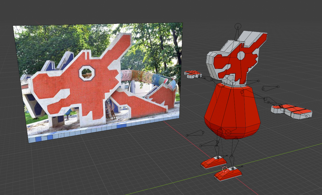Select the hip bone circle at the torso bottom

click(x=228, y=132)
